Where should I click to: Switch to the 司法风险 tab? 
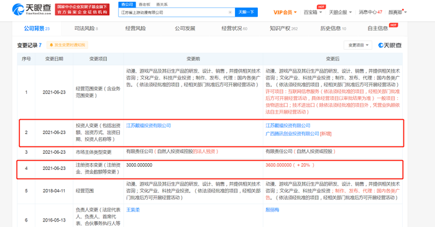click(86, 29)
